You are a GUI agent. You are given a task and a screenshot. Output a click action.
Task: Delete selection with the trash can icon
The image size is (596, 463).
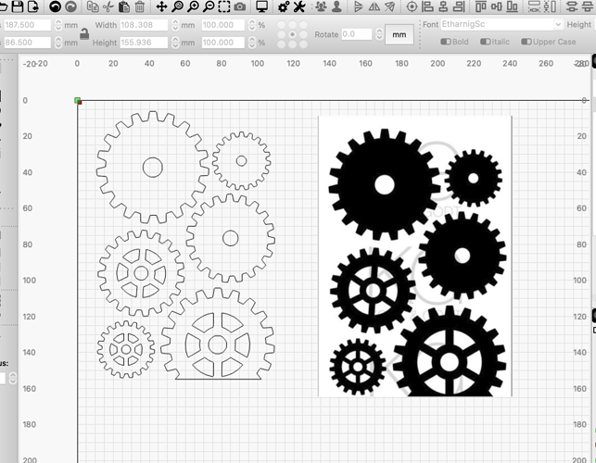coord(139,6)
